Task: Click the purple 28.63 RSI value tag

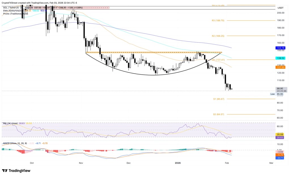Action: pos(281,137)
